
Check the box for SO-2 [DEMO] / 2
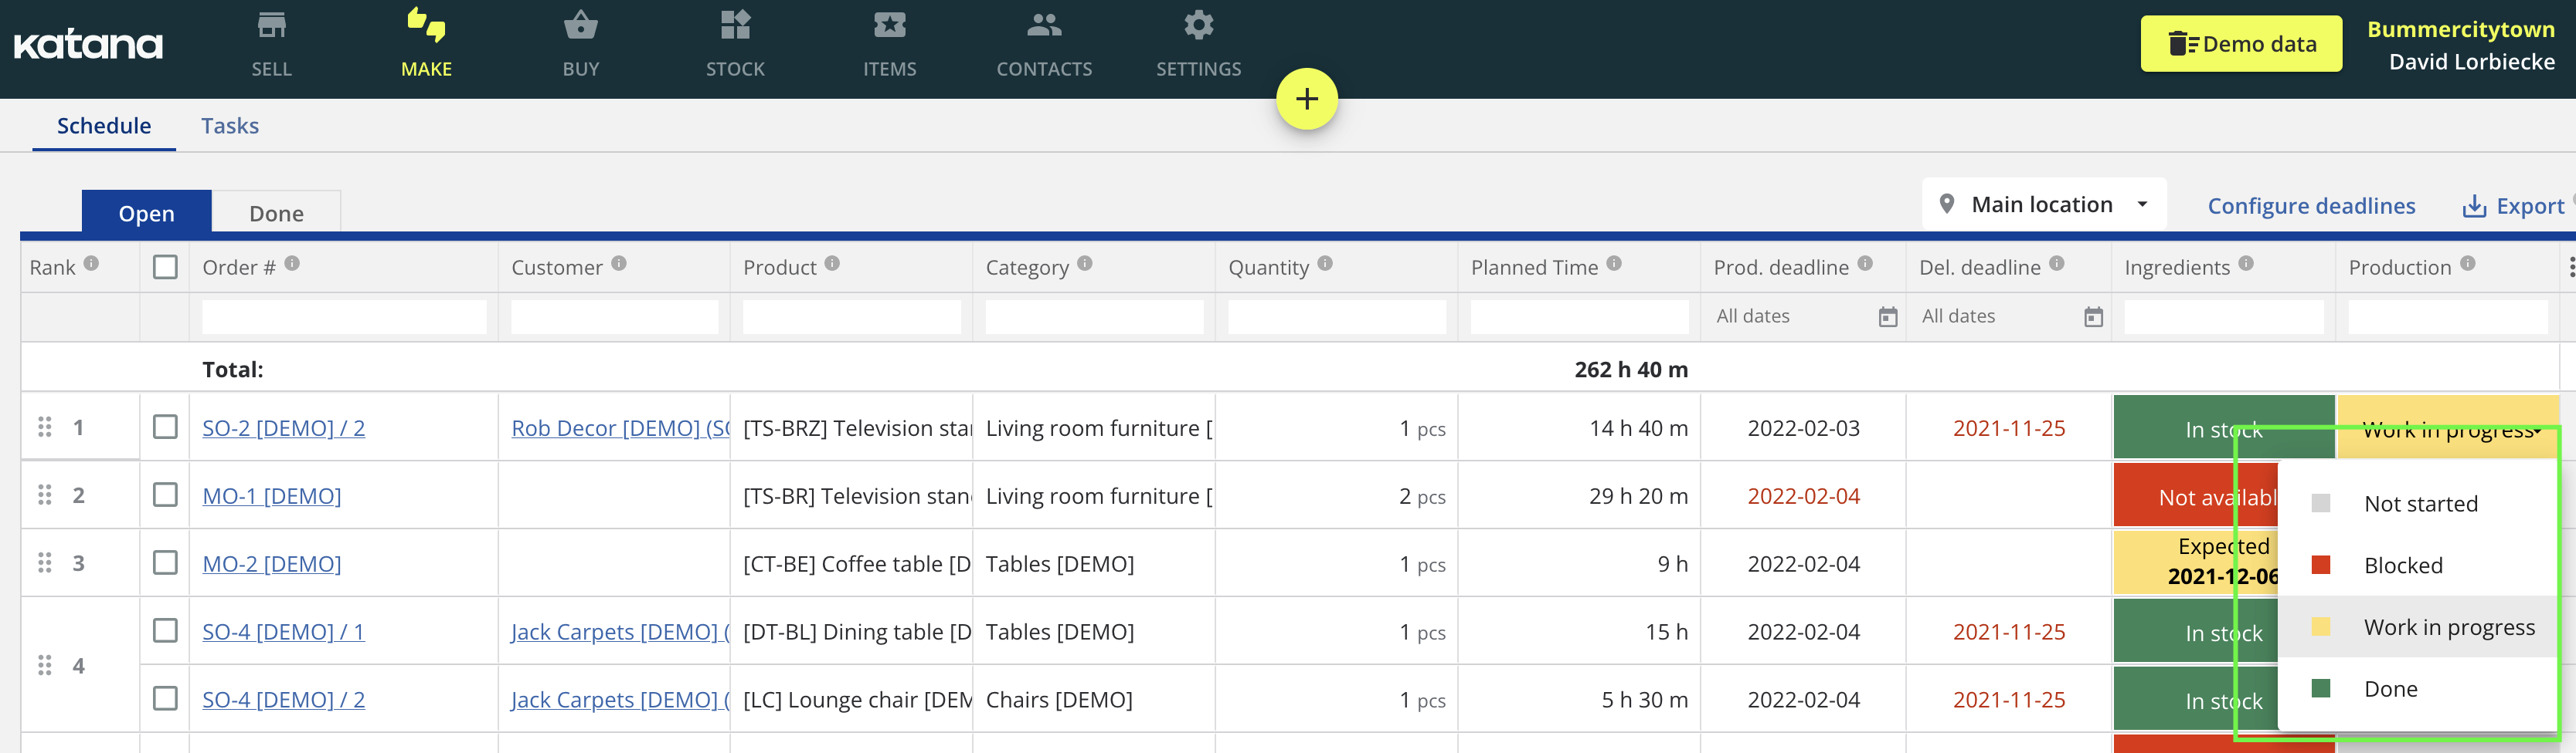pos(165,427)
